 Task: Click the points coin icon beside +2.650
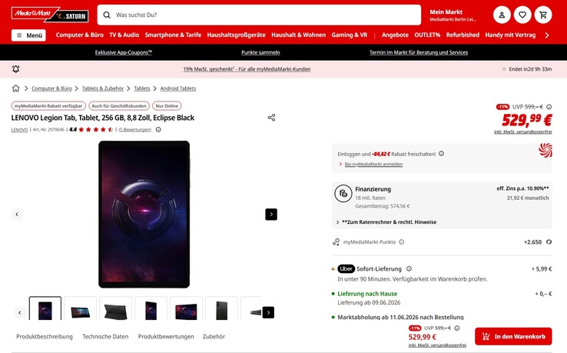point(549,241)
